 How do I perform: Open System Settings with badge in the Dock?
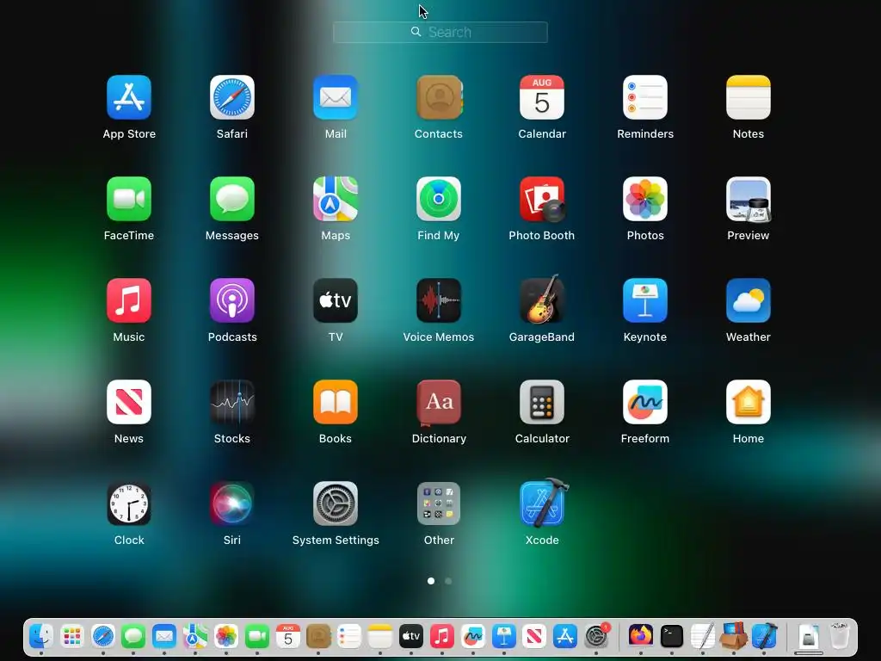[x=597, y=636]
